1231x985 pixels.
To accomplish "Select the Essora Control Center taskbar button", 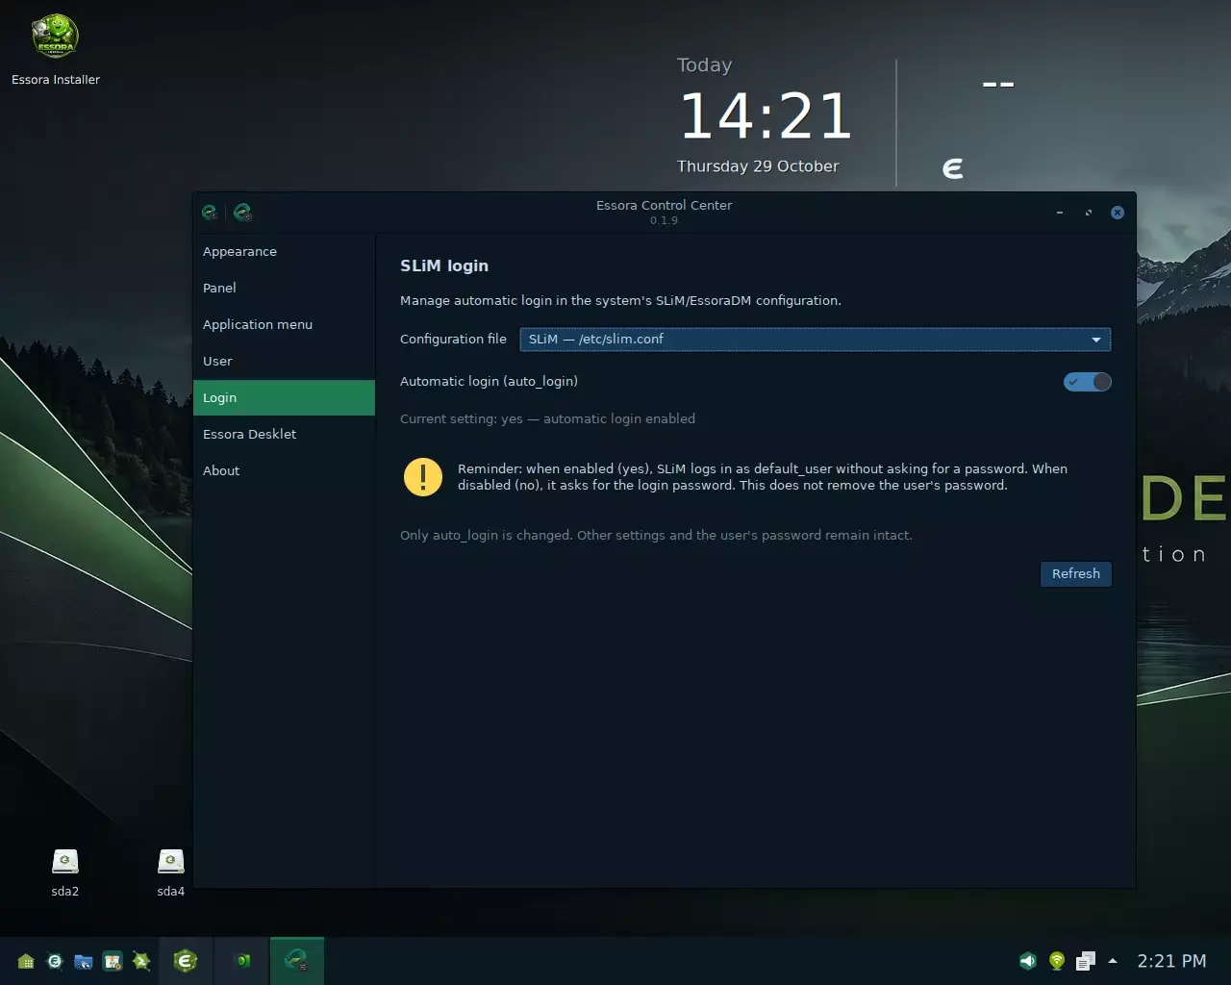I will coord(296,960).
